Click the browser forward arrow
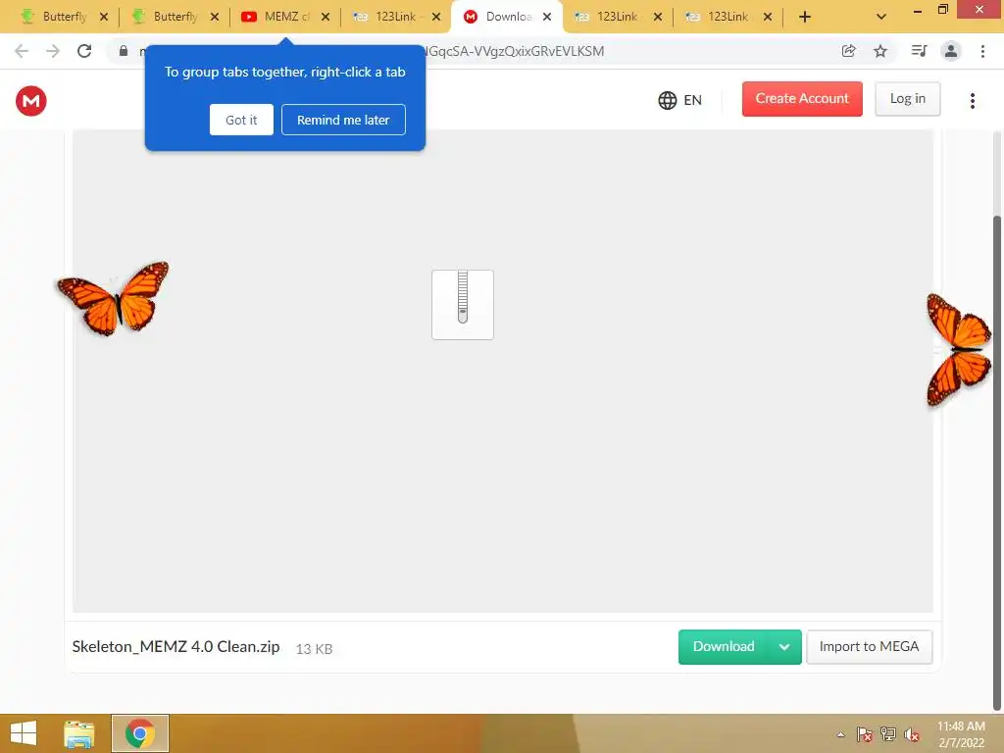The height and width of the screenshot is (753, 1004). click(53, 51)
